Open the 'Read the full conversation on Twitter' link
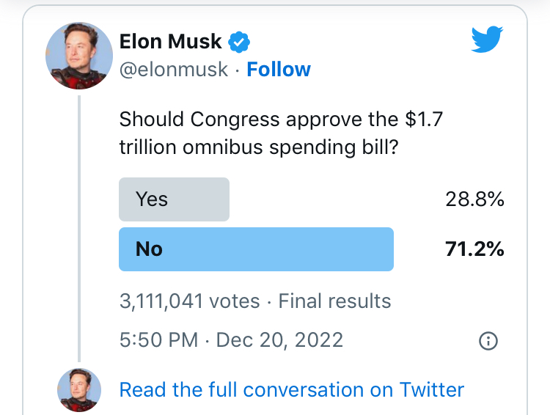 pos(291,389)
